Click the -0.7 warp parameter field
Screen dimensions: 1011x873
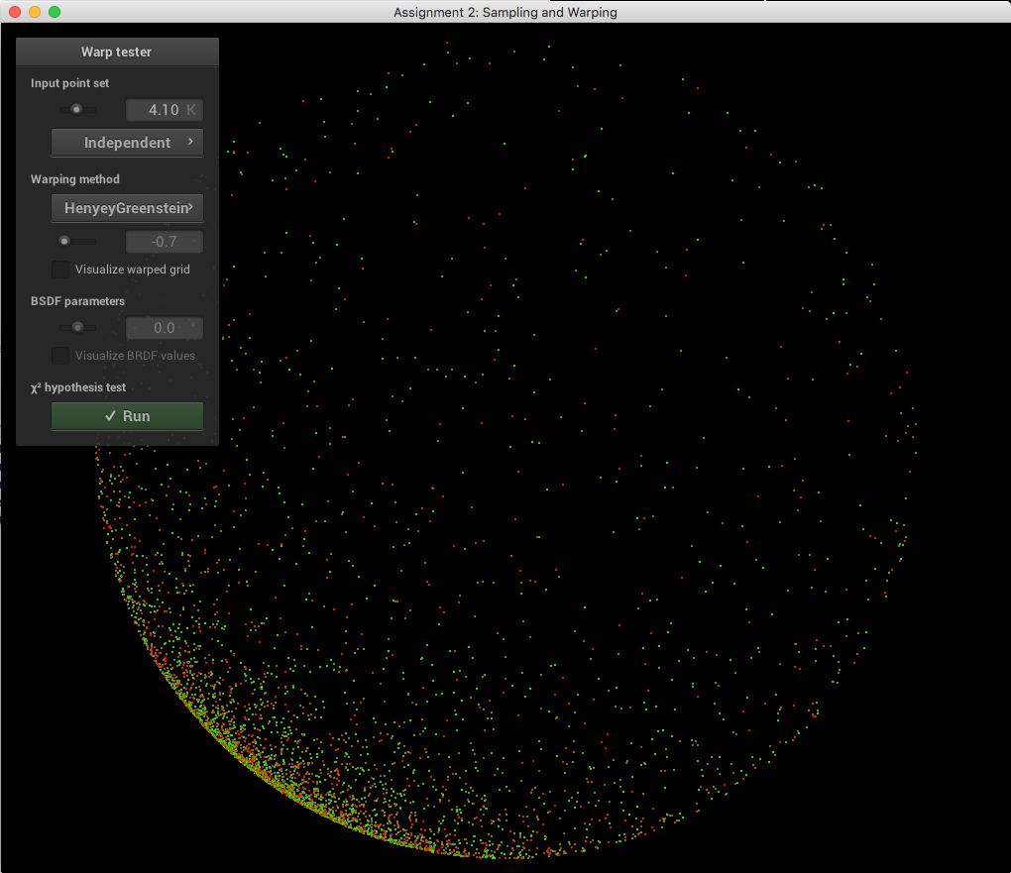tap(165, 242)
